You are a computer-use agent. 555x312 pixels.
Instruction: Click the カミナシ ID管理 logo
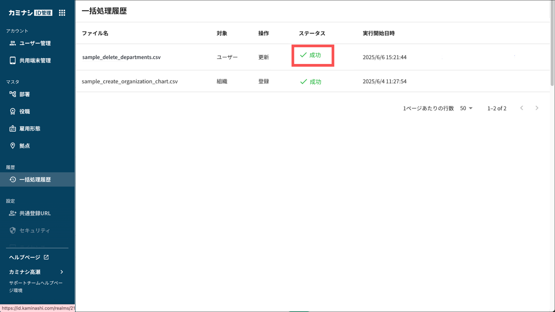coord(30,13)
